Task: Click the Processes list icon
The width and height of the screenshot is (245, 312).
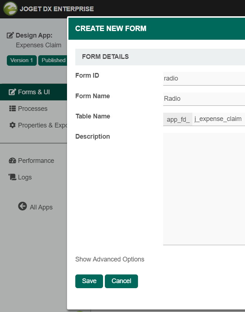Action: 13,108
